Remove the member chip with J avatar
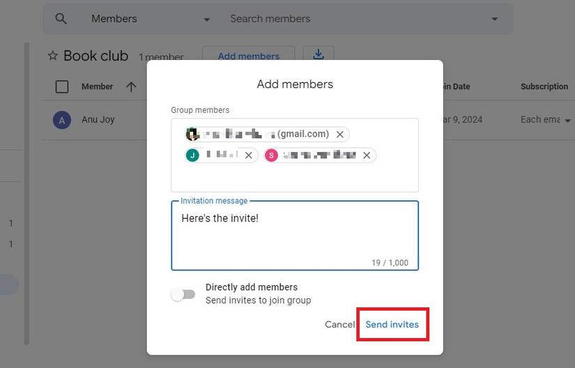575x368 pixels. 248,155
